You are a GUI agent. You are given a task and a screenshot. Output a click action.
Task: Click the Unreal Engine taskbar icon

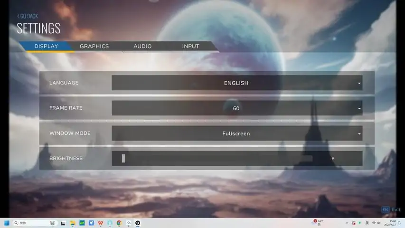137,223
